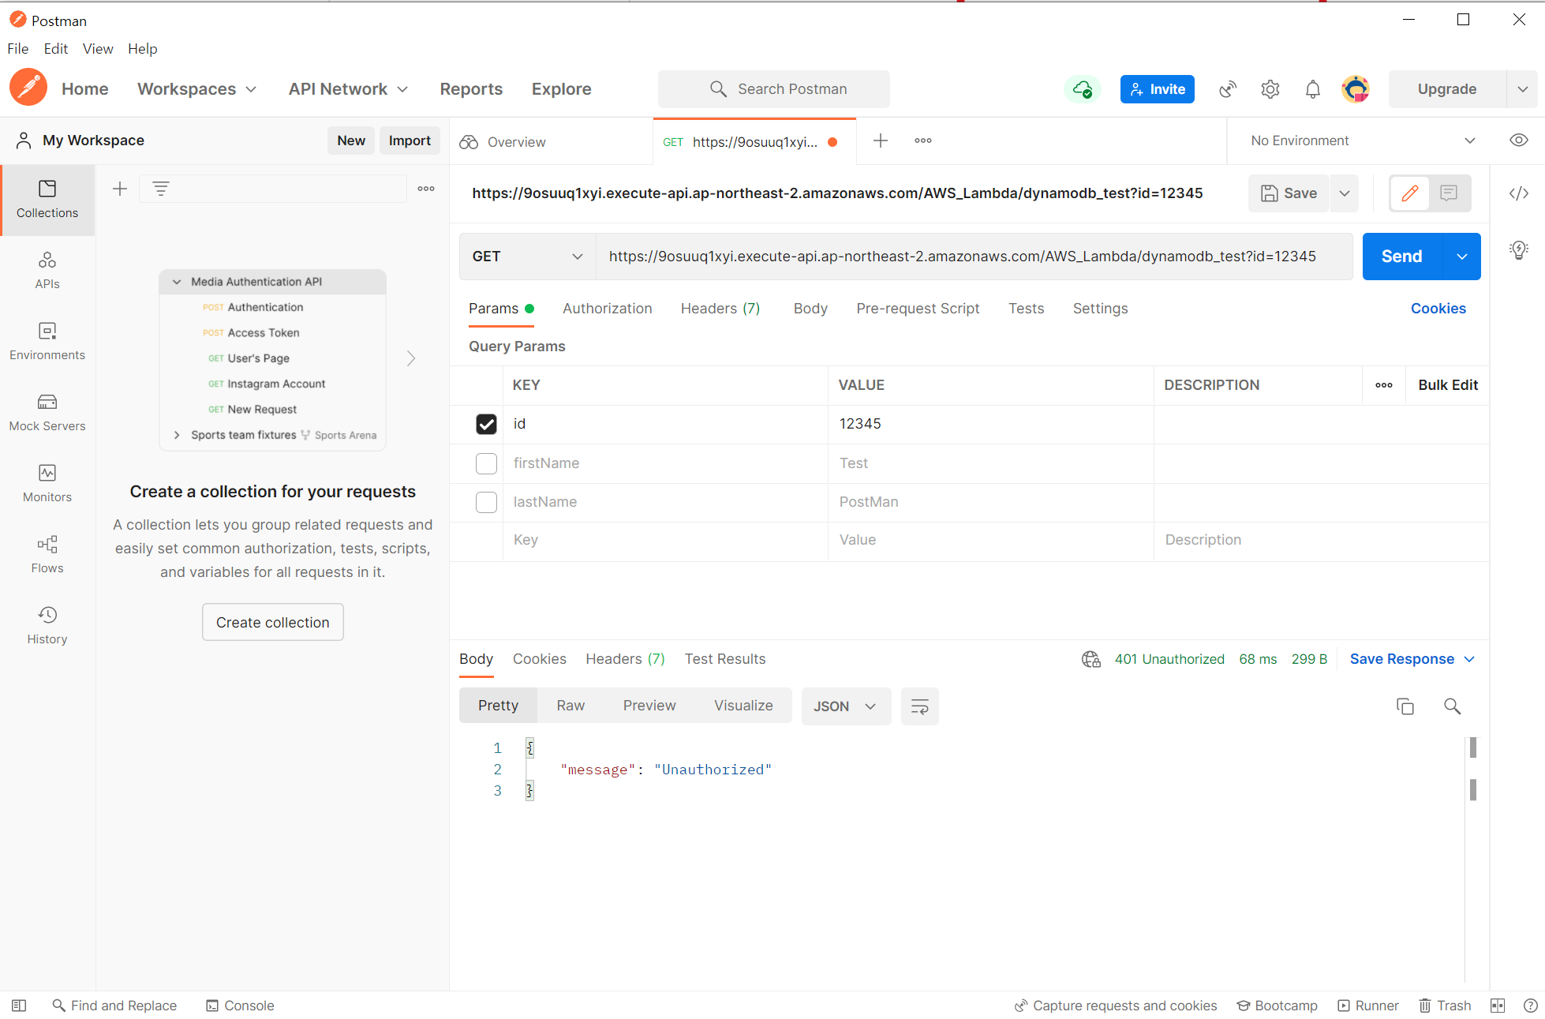The height and width of the screenshot is (1019, 1545).
Task: Open help icon in status bar
Action: pyautogui.click(x=1530, y=1006)
